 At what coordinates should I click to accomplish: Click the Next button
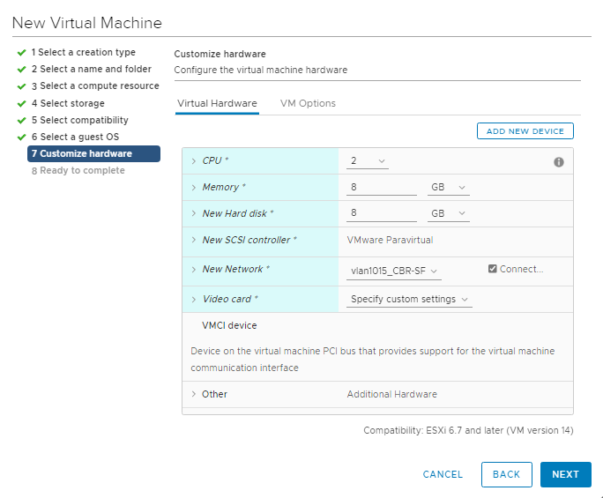coord(565,474)
